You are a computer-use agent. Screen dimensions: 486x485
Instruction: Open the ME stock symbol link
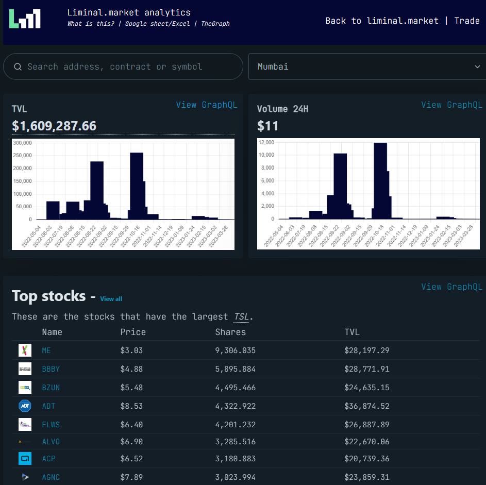click(x=46, y=350)
